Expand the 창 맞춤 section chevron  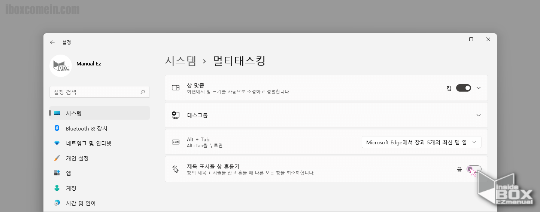pos(478,88)
